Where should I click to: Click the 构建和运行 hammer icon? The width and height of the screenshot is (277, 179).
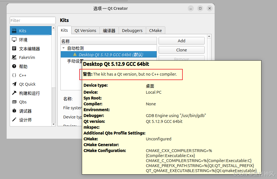pyautogui.click(x=14, y=93)
